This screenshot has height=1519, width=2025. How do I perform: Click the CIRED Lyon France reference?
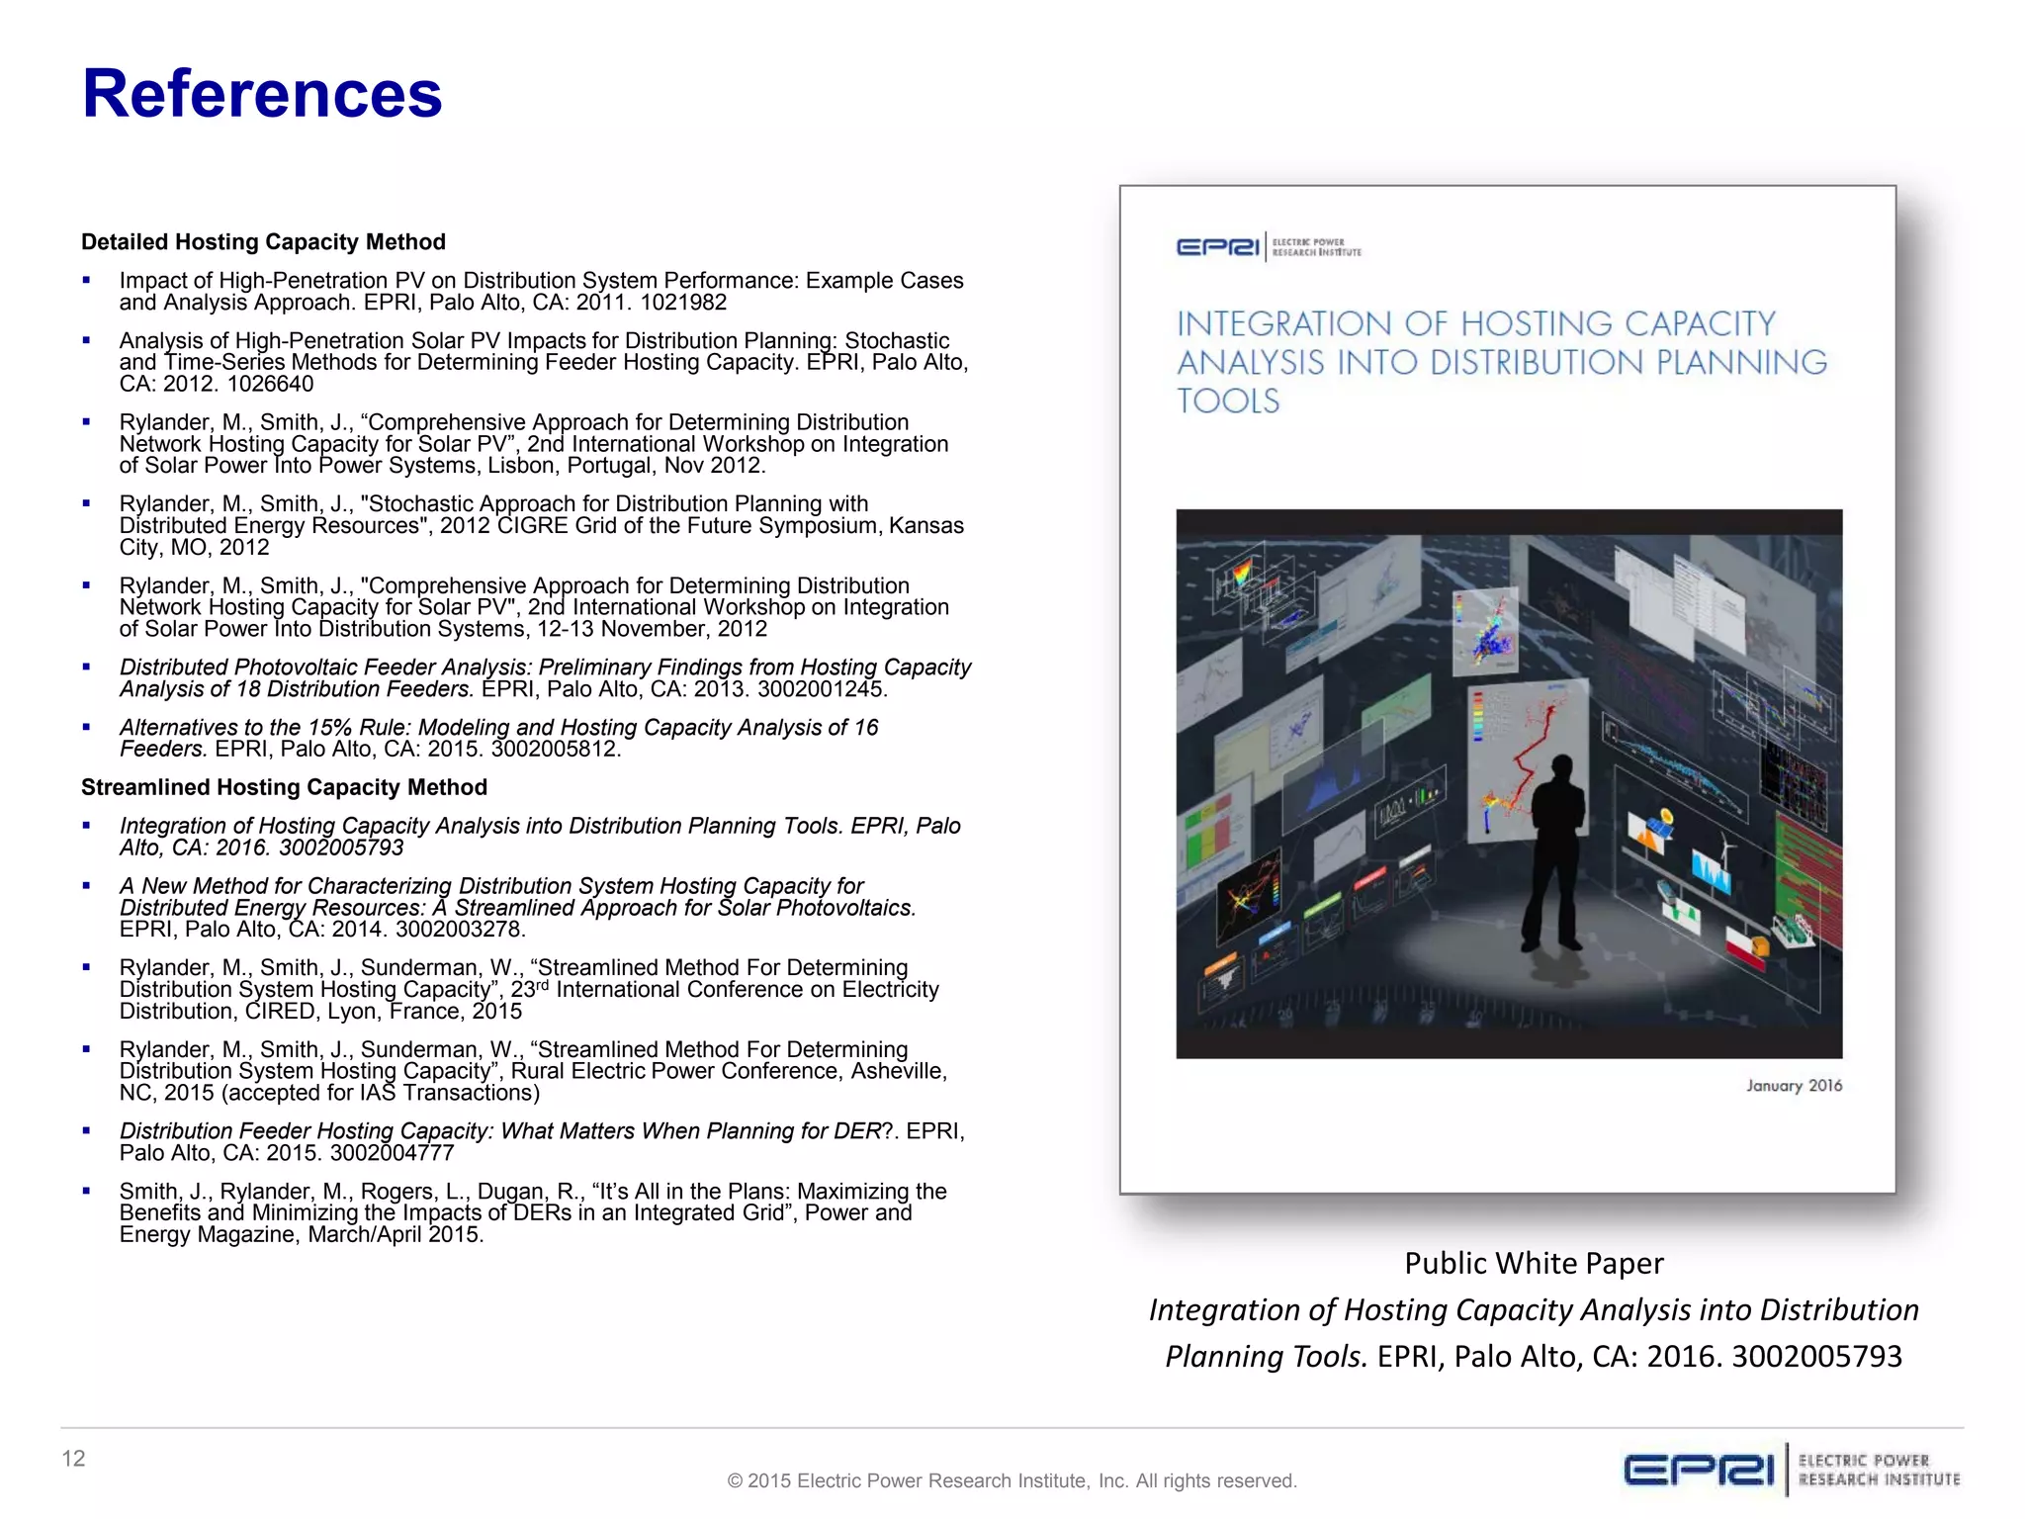529,989
